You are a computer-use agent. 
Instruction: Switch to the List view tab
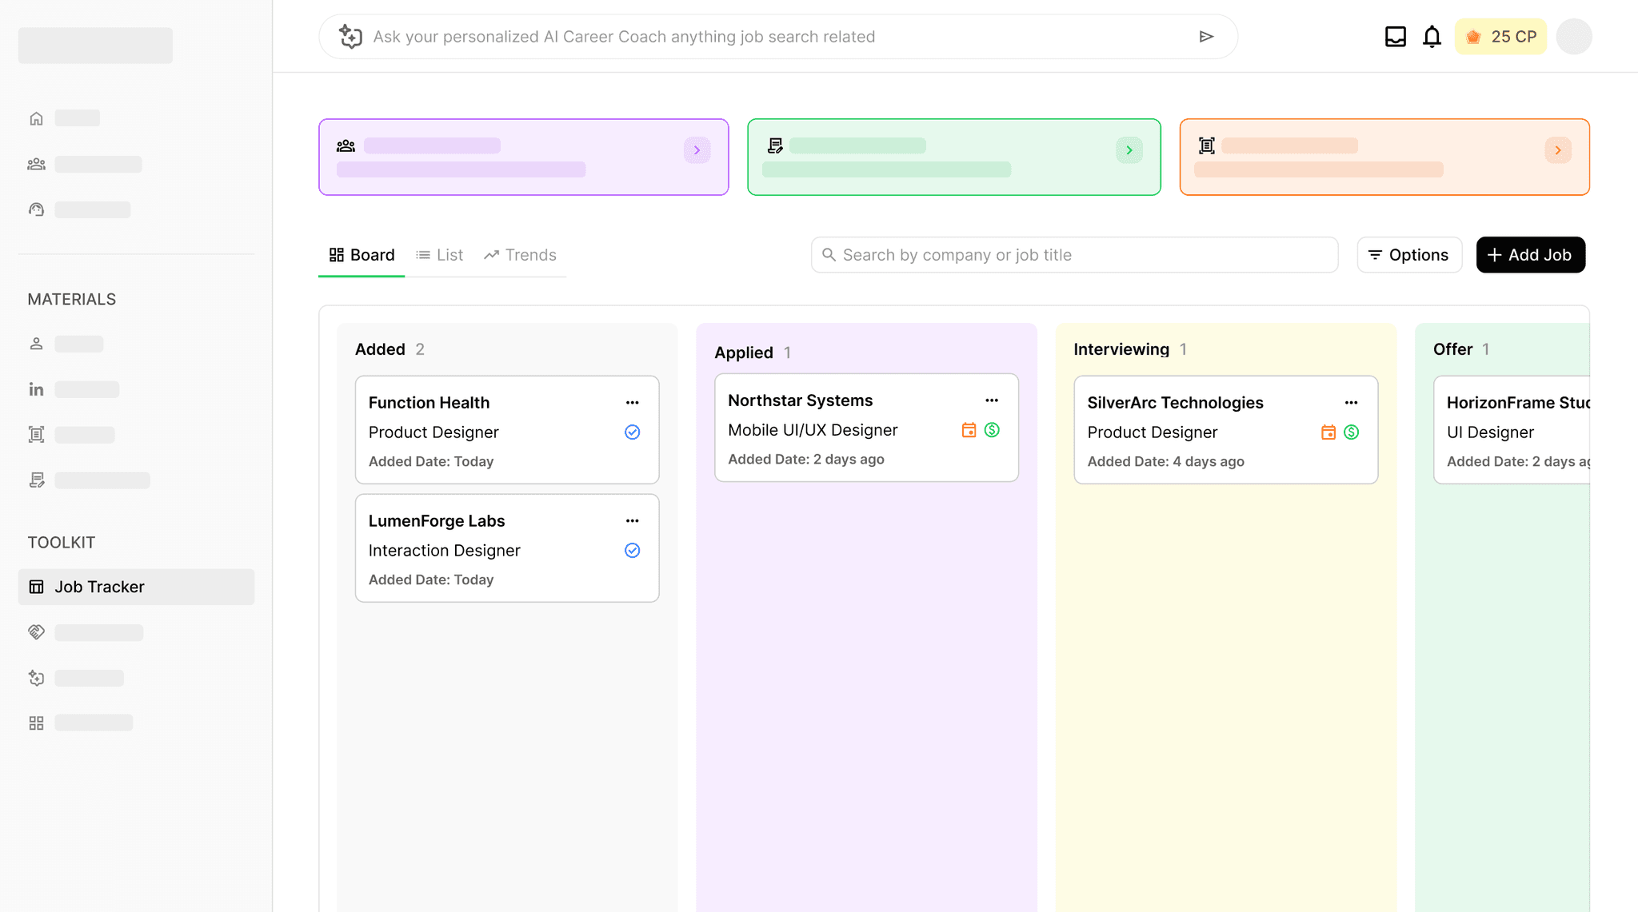point(440,255)
